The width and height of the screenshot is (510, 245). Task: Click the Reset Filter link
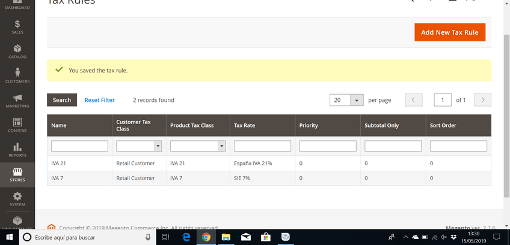point(99,100)
